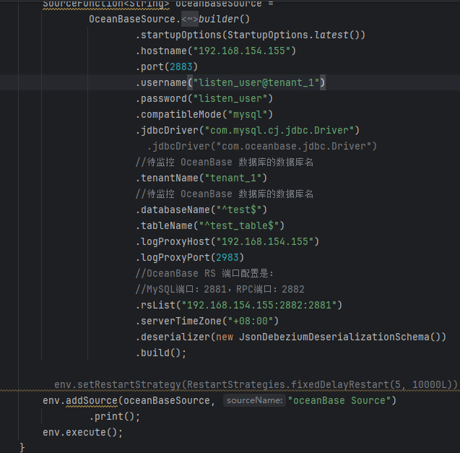
Task: Click the //OceanBase RS 端口配置是 comment
Action: pyautogui.click(x=204, y=273)
